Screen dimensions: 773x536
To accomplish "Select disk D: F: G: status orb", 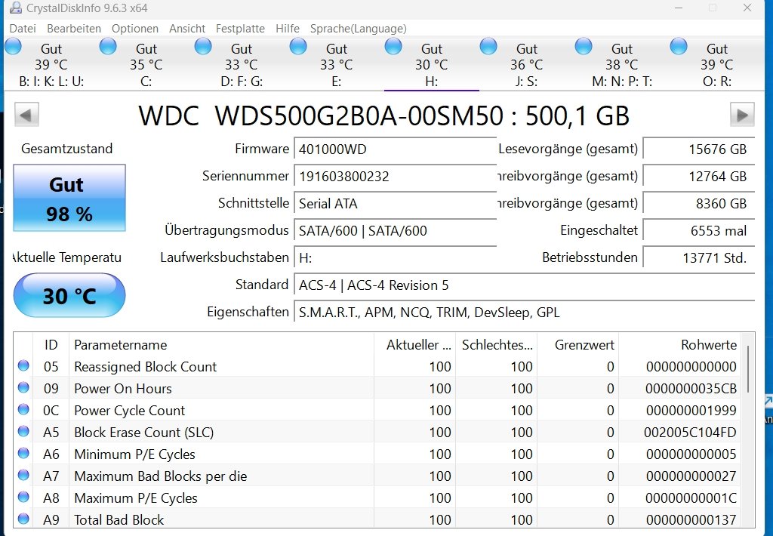I will [203, 47].
